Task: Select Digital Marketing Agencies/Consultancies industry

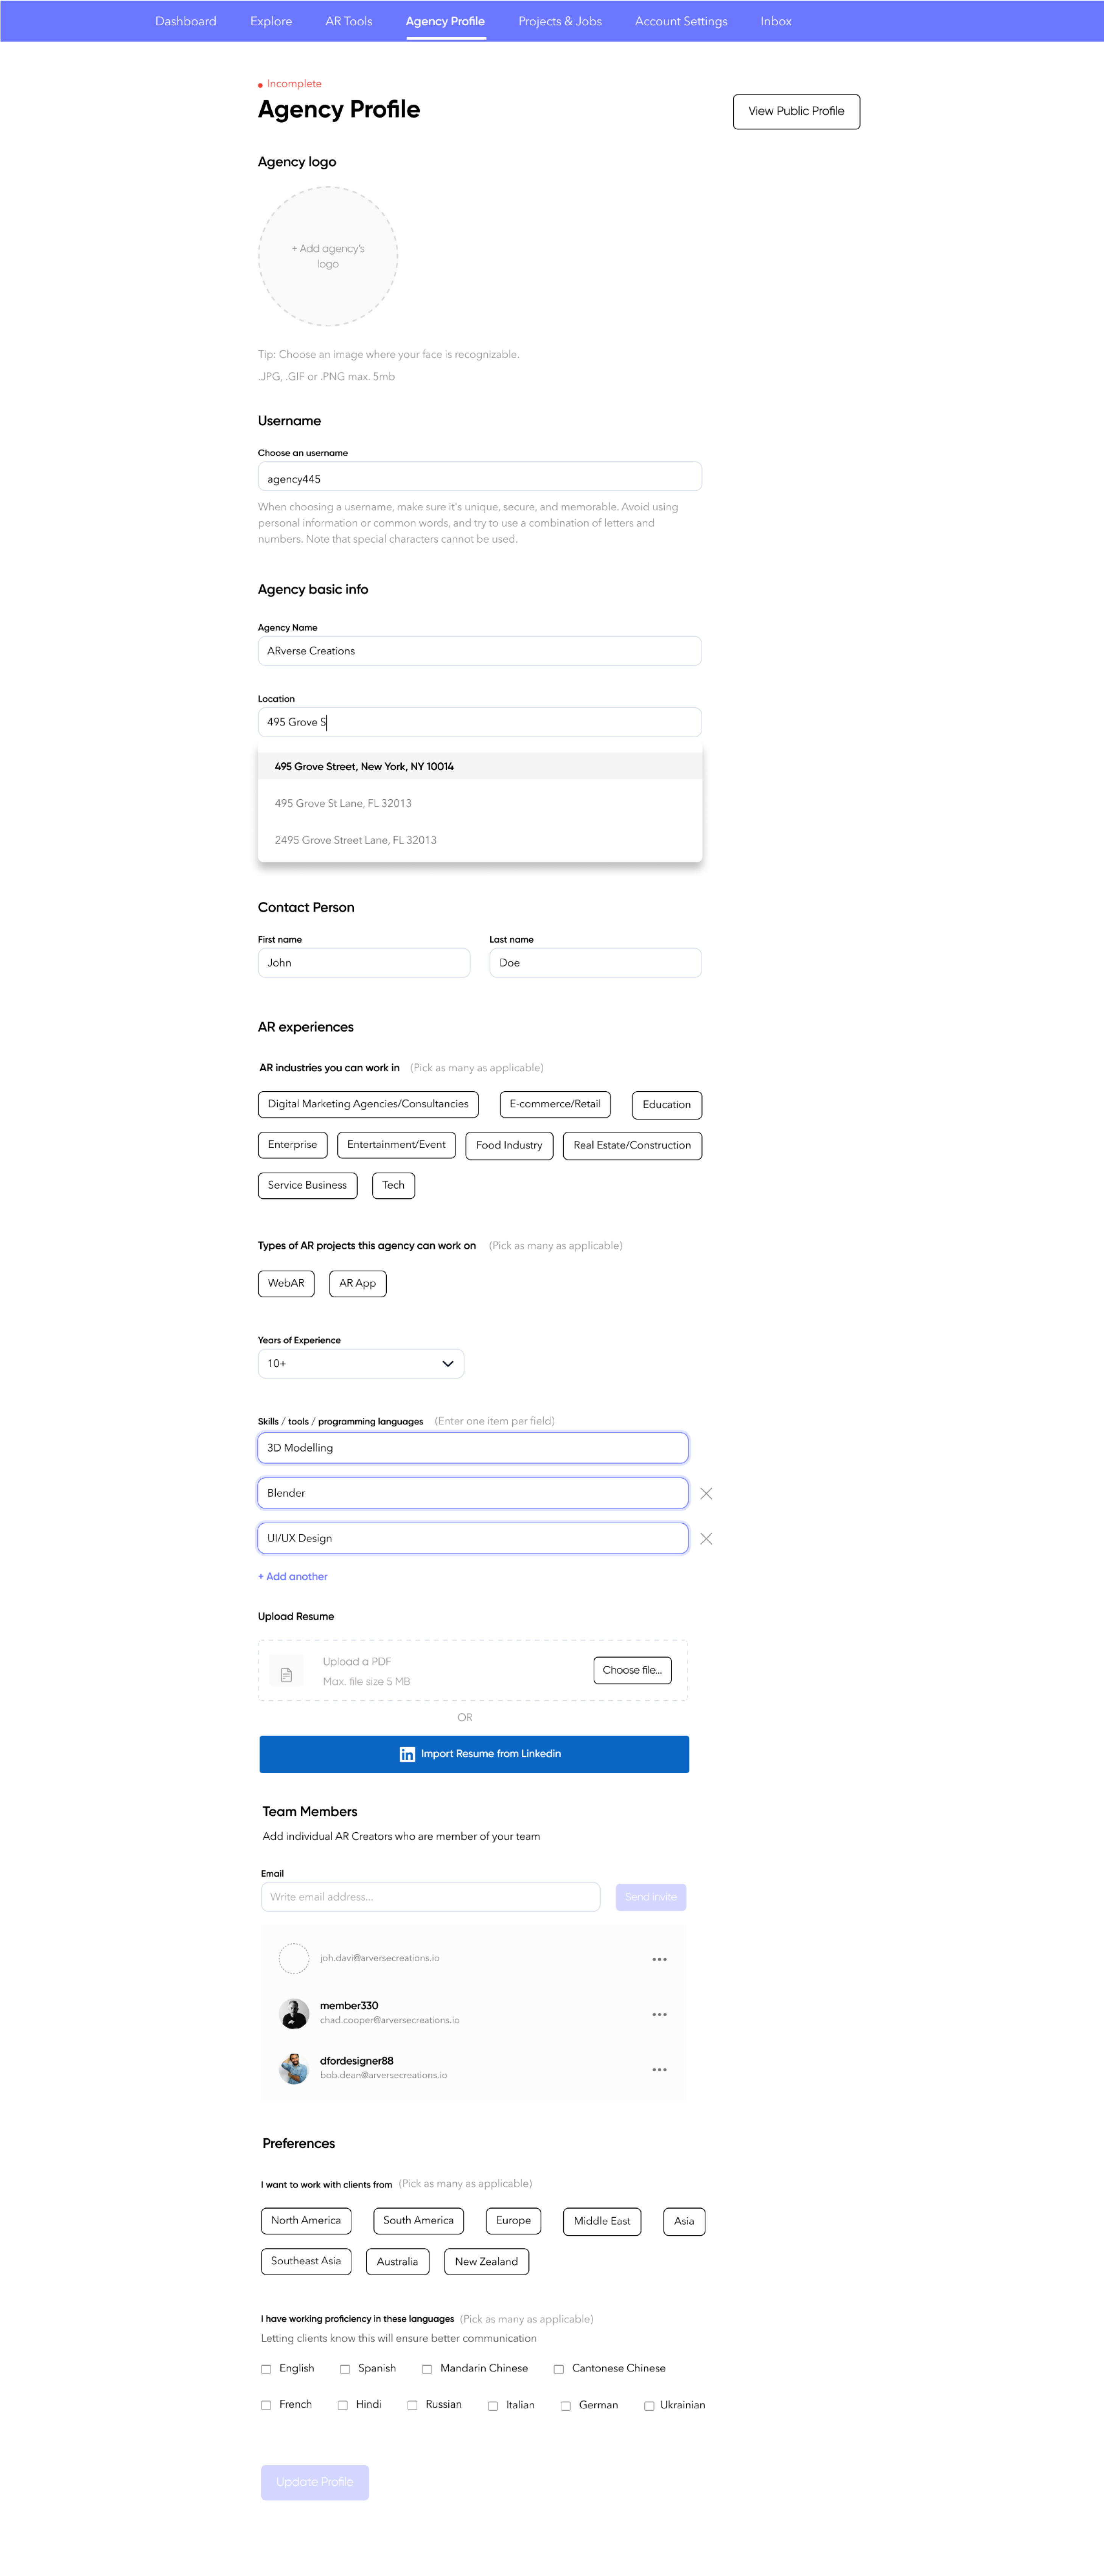Action: [368, 1104]
